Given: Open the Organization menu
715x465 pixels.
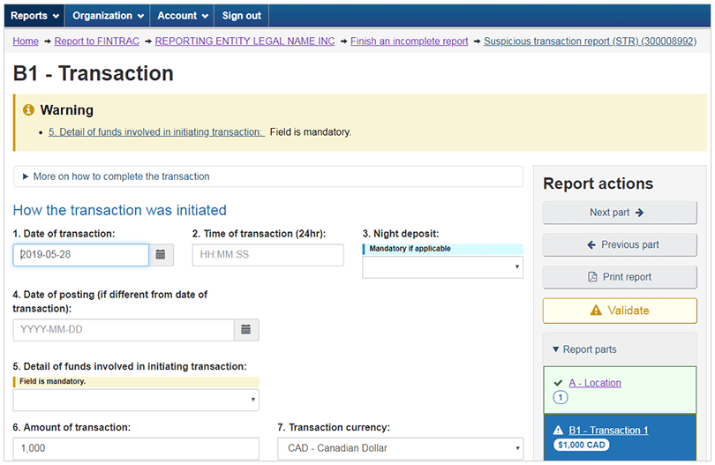Looking at the screenshot, I should click(x=108, y=16).
